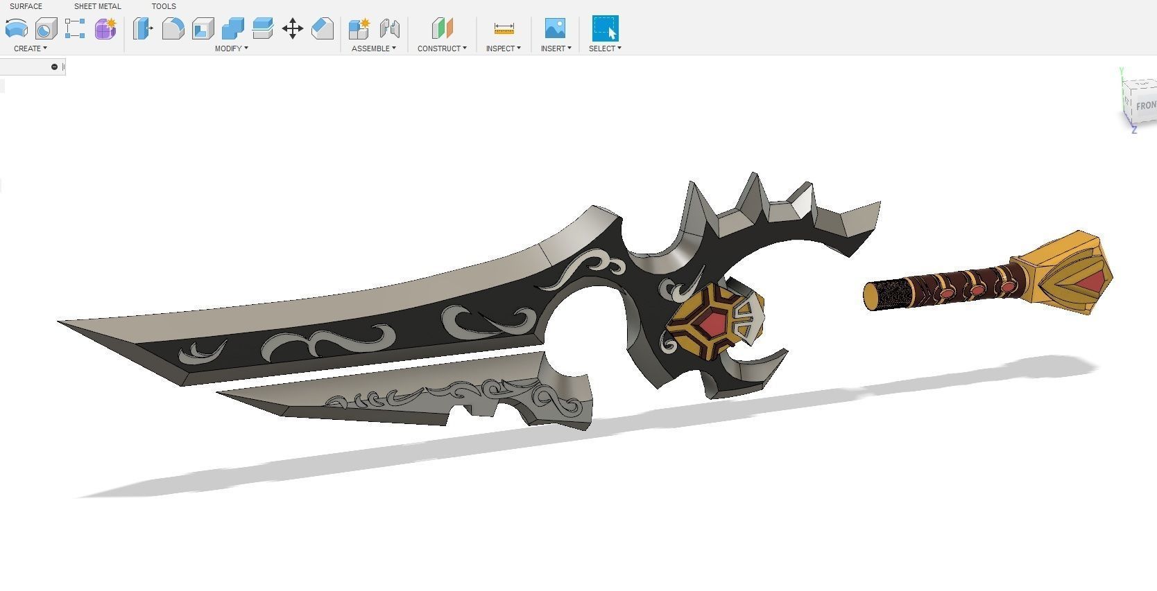Click the stacked-slabs icon next to Combine
This screenshot has height=591, width=1157.
263,28
